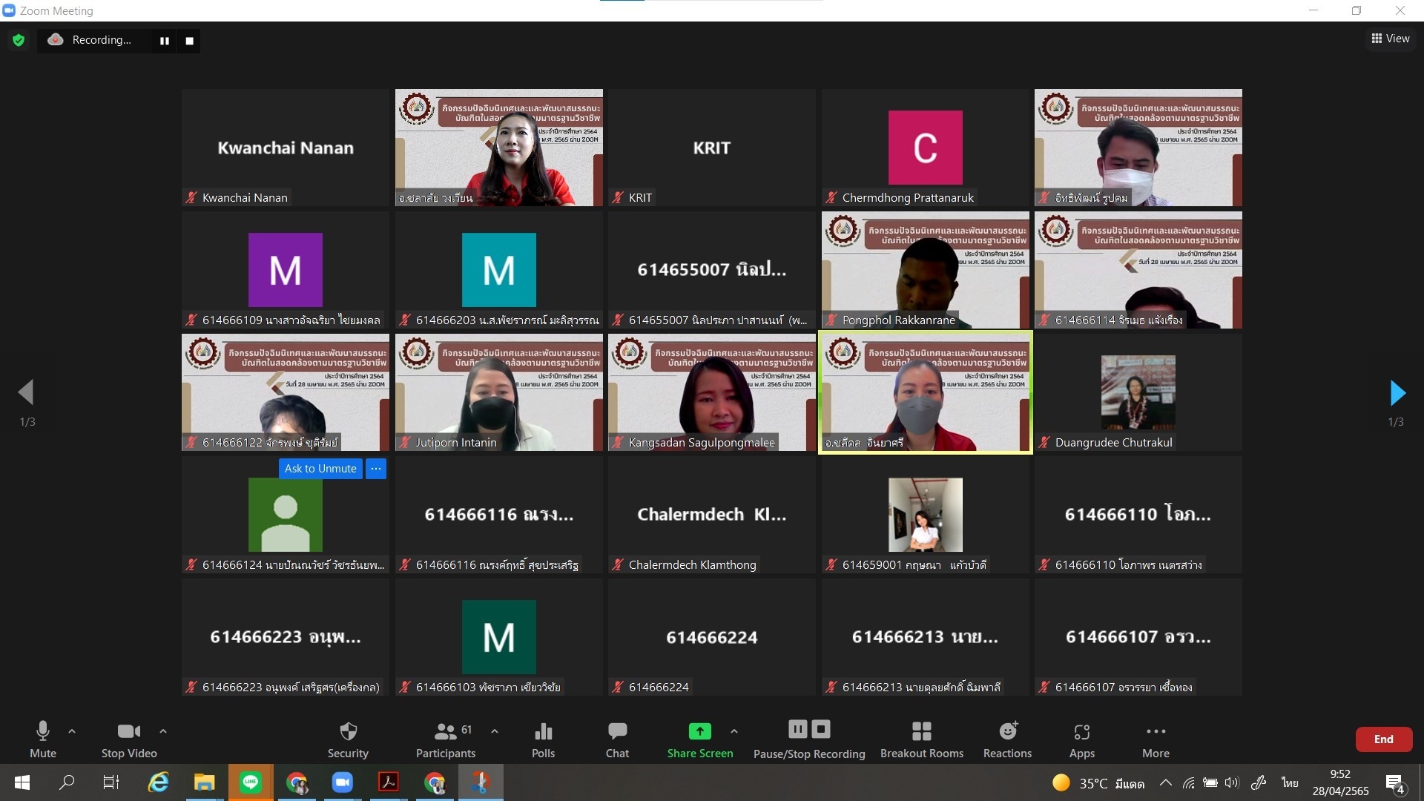Image resolution: width=1424 pixels, height=801 pixels.
Task: Go to next gallery page arrow
Action: point(1397,393)
